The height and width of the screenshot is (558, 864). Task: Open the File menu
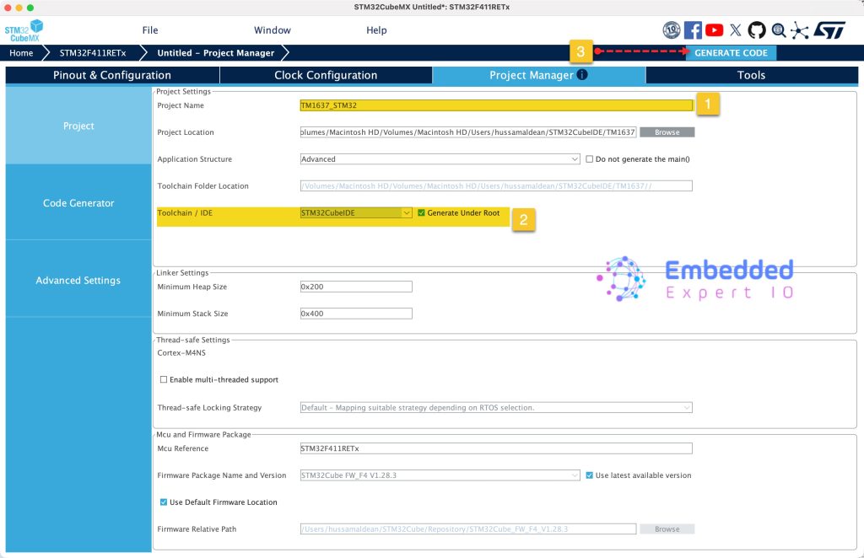pyautogui.click(x=150, y=30)
